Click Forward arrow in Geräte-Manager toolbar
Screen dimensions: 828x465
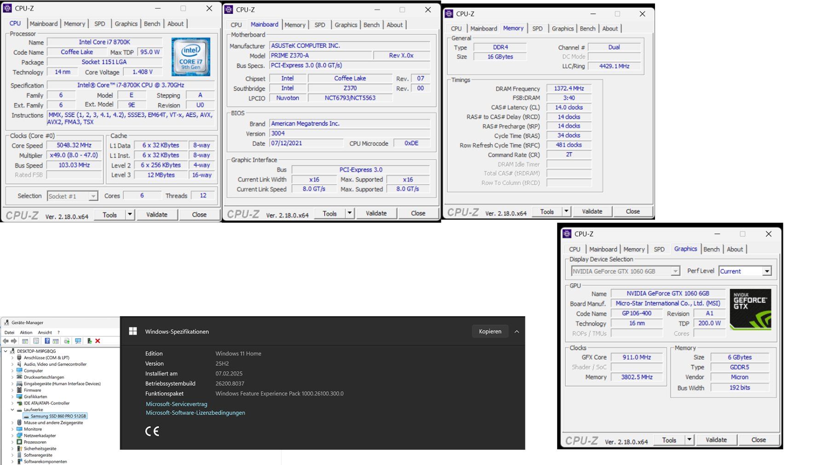[x=14, y=341]
